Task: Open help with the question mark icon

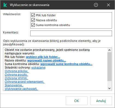Action: coord(96,5)
